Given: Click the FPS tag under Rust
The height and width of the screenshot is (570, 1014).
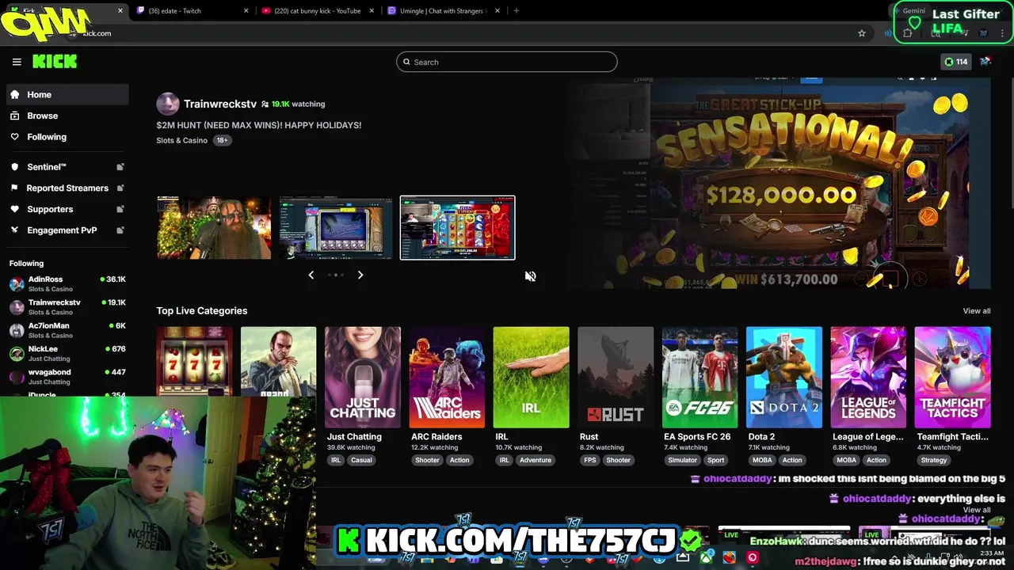Looking at the screenshot, I should click(x=589, y=460).
